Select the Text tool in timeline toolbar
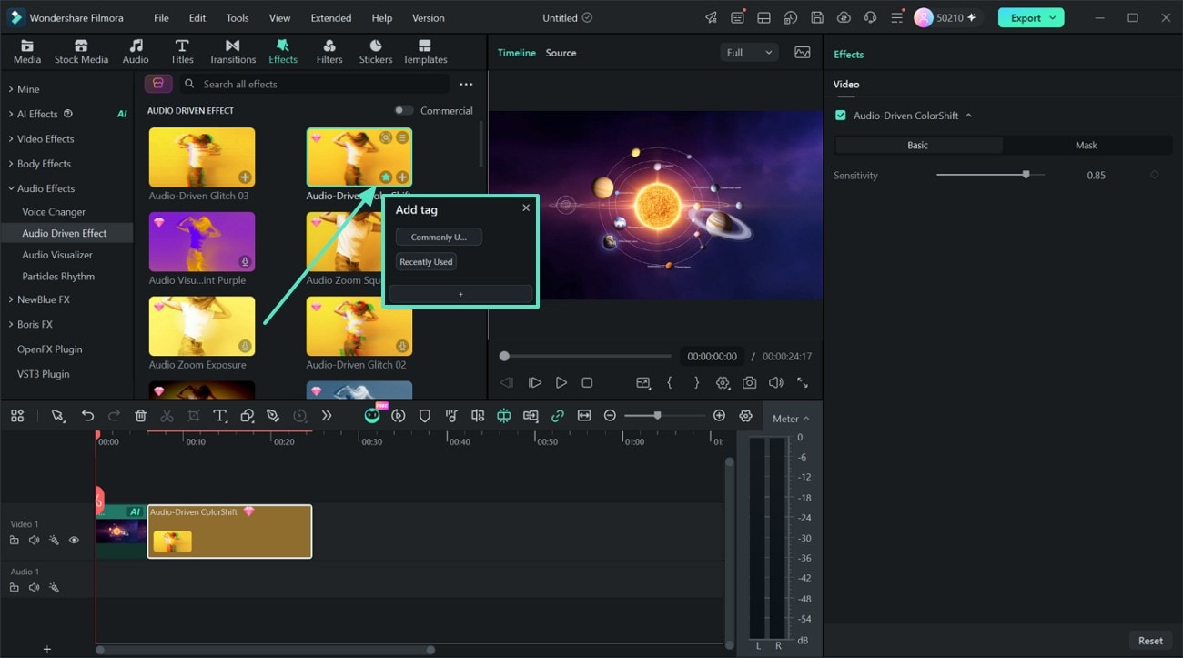This screenshot has height=658, width=1183. tap(220, 416)
